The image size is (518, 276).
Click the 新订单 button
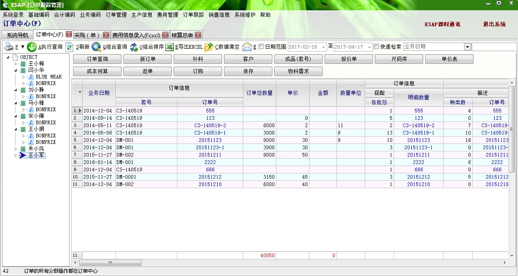tap(148, 59)
